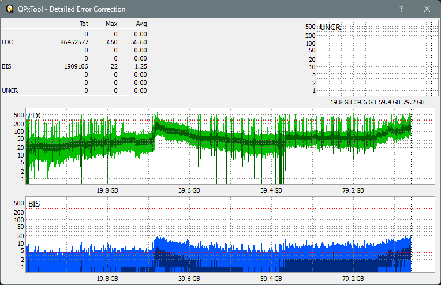The image size is (441, 285).
Task: Open the help question mark button
Action: 401,9
